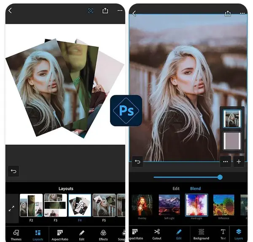Click the focus frame icon in top bar
253x242 pixels.
[91, 11]
